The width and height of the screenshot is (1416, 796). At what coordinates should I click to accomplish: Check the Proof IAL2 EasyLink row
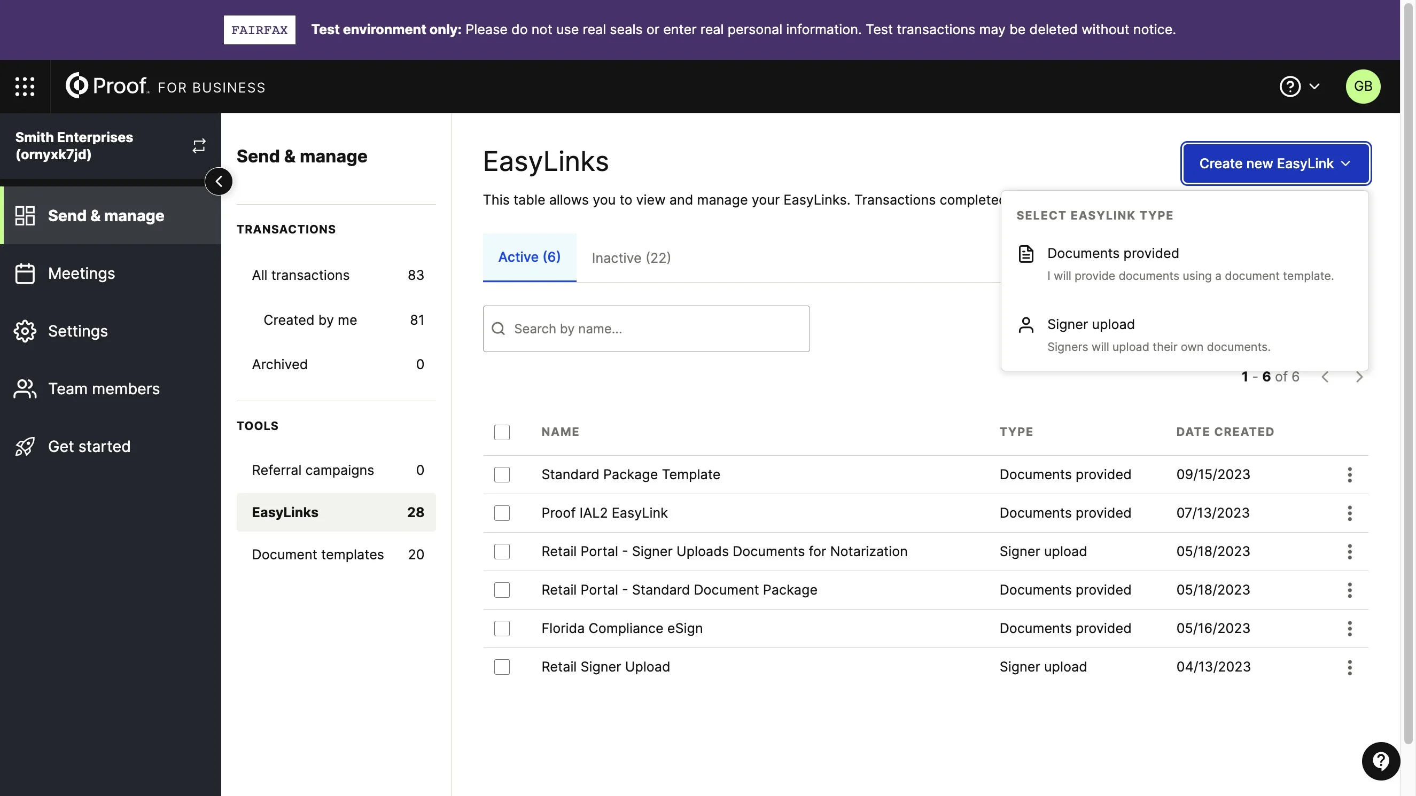(x=501, y=513)
